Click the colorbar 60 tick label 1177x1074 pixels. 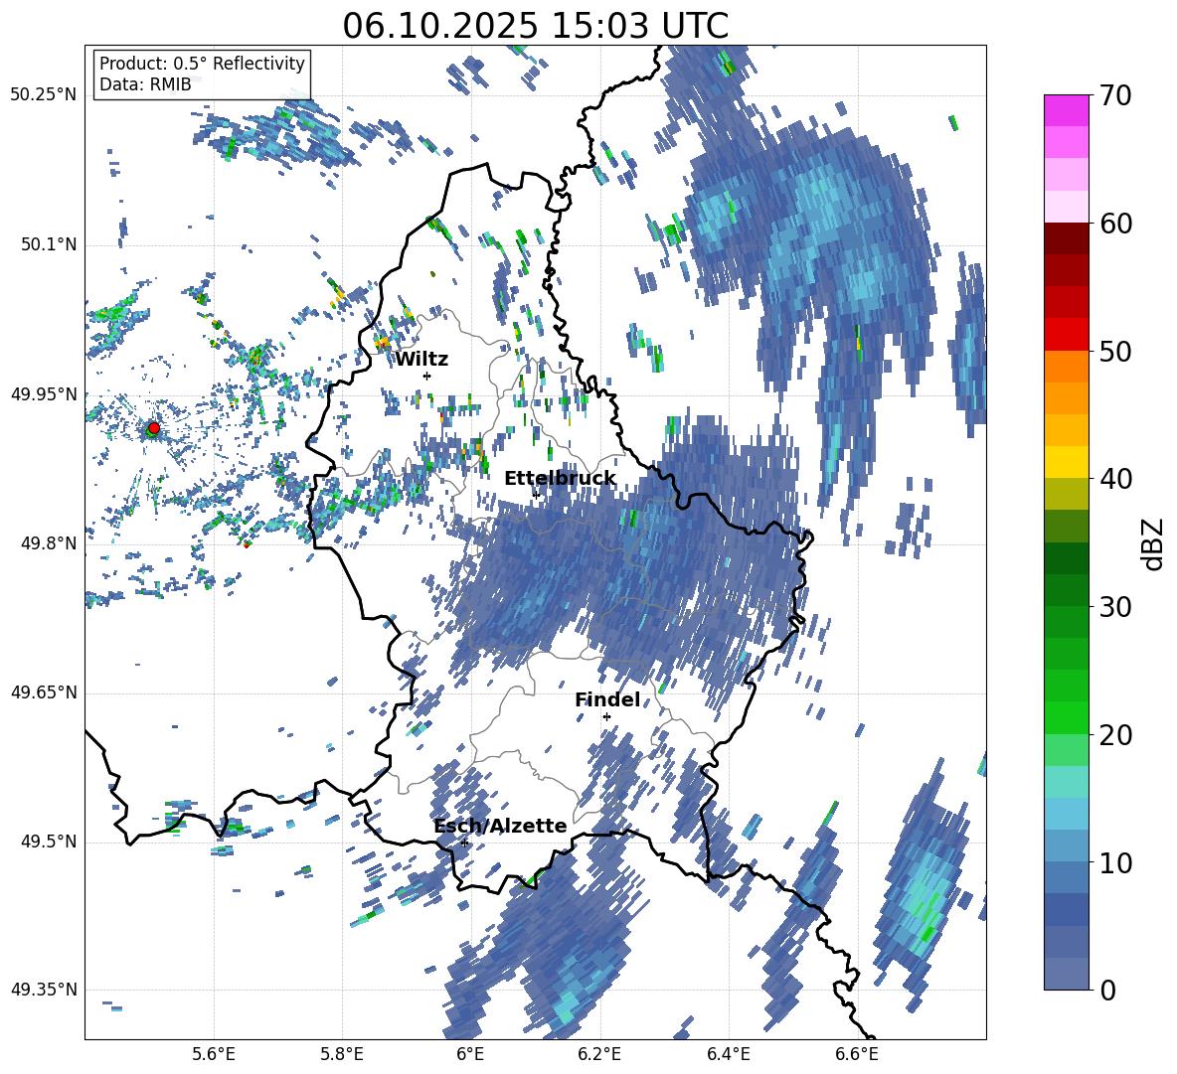[x=1115, y=224]
